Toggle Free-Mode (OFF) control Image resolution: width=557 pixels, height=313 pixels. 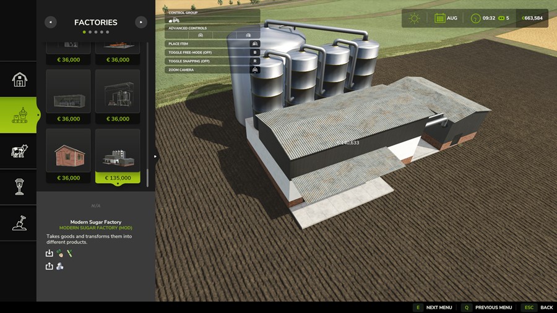coord(212,53)
